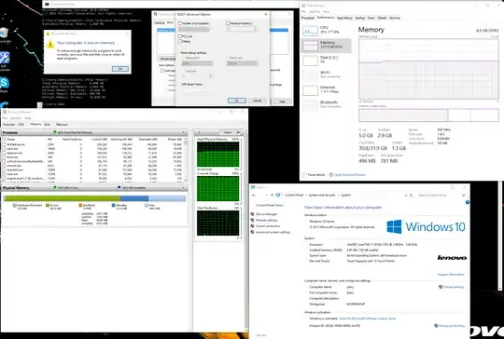Tick the PCI Lock checkbox

tap(180, 36)
